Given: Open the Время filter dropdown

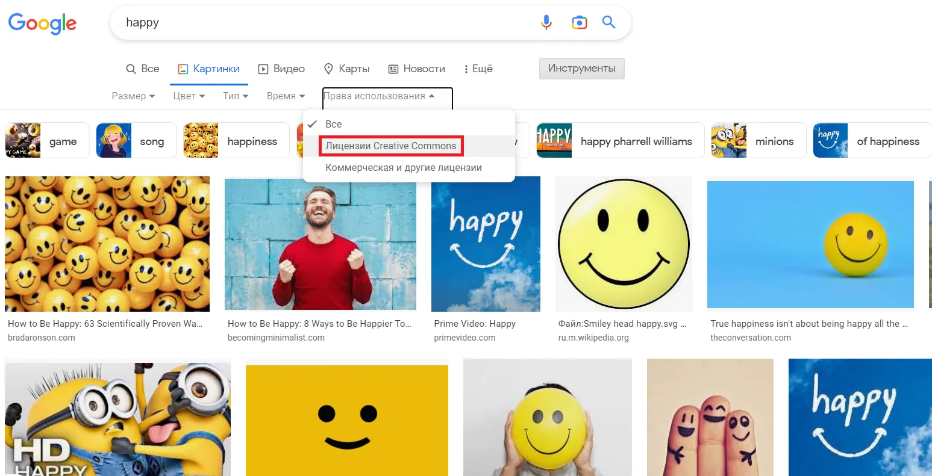Looking at the screenshot, I should tap(286, 96).
